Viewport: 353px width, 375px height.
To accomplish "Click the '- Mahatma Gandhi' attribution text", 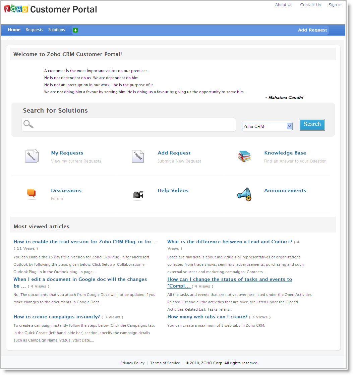I will click(x=284, y=98).
